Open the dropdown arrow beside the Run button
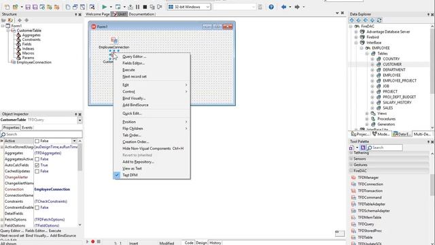This screenshot has width=435, height=245. (x=111, y=7)
